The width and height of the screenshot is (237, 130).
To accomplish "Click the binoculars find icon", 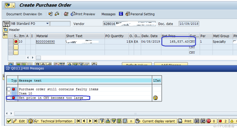I will (x=197, y=121).
